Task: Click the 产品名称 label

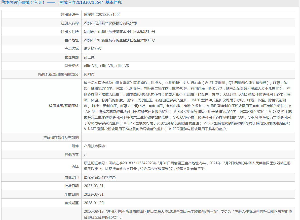Action: pyautogui.click(x=71, y=49)
